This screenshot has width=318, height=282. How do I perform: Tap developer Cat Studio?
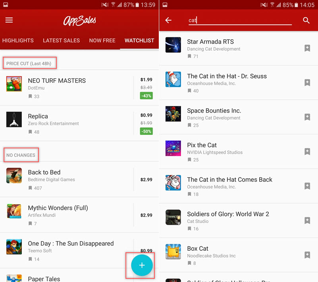[x=198, y=221]
